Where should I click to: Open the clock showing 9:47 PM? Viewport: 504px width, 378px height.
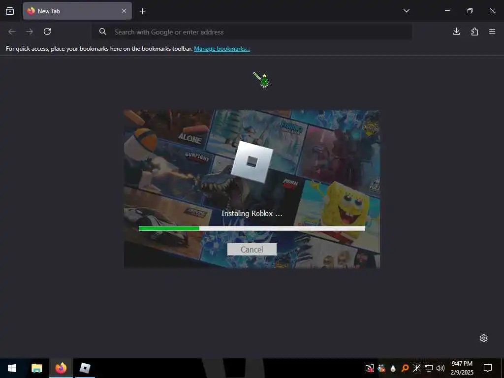462,368
